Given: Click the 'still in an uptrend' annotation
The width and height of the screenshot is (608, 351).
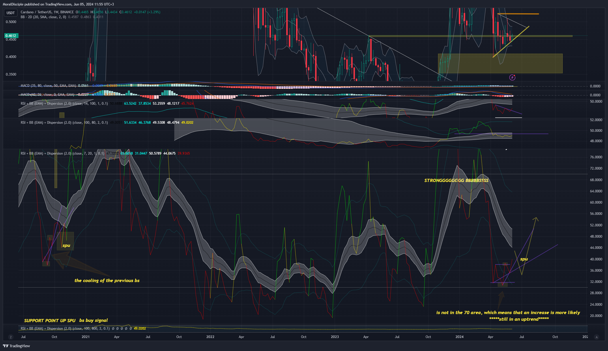Looking at the screenshot, I should coord(519,319).
